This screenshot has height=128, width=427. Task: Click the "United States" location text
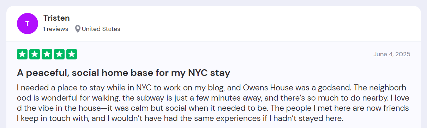101,29
